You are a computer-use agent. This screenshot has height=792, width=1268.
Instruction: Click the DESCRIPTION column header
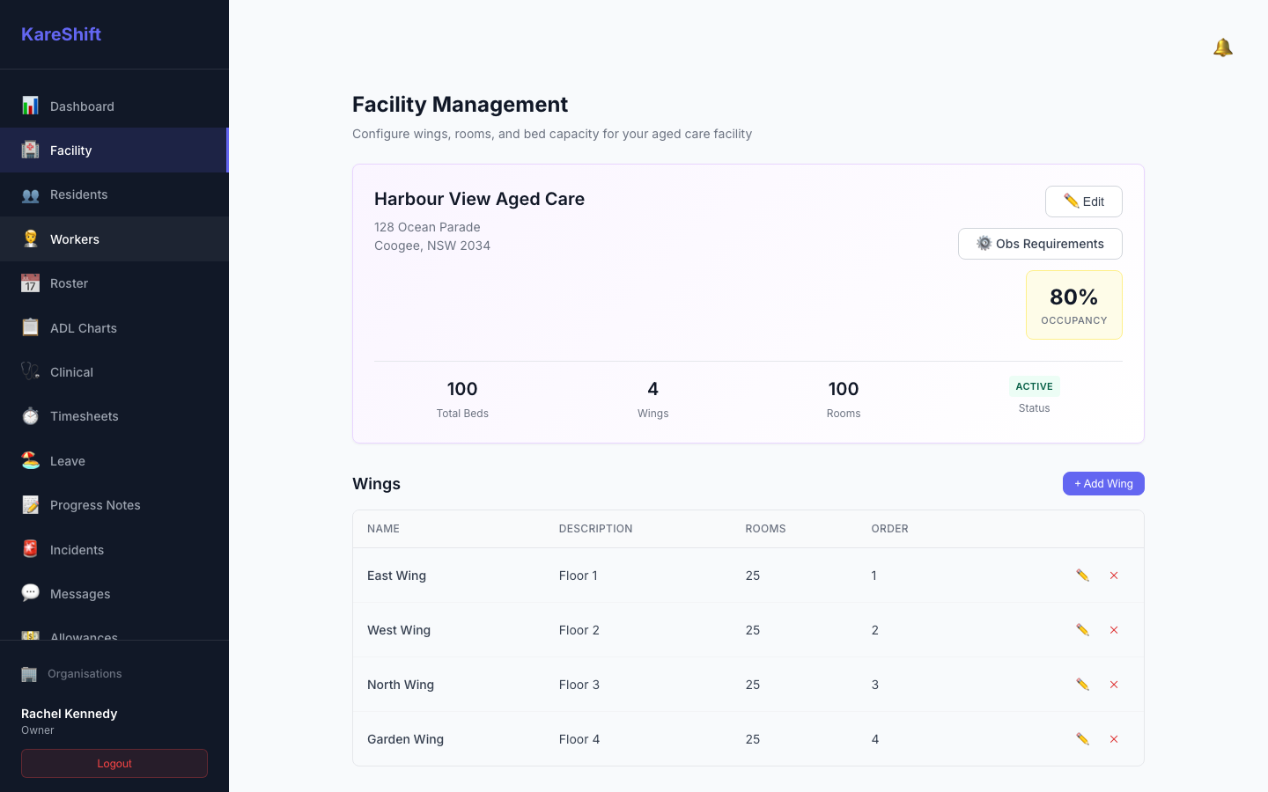595,529
